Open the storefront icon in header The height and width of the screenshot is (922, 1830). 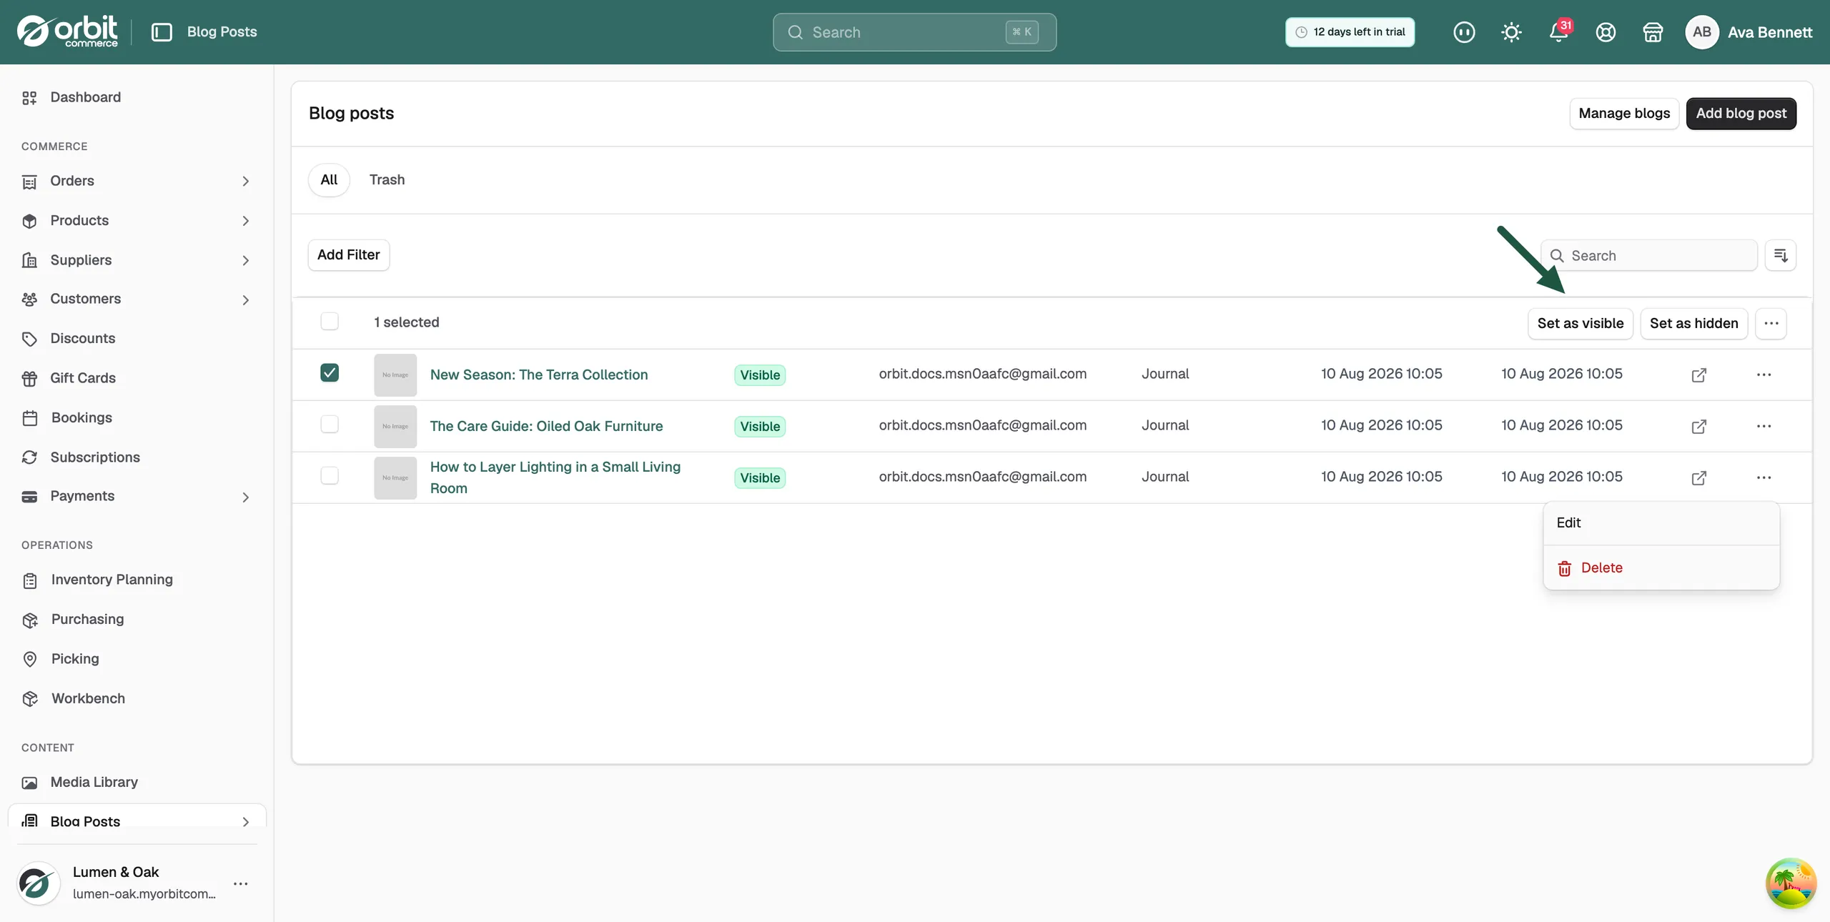1653,32
